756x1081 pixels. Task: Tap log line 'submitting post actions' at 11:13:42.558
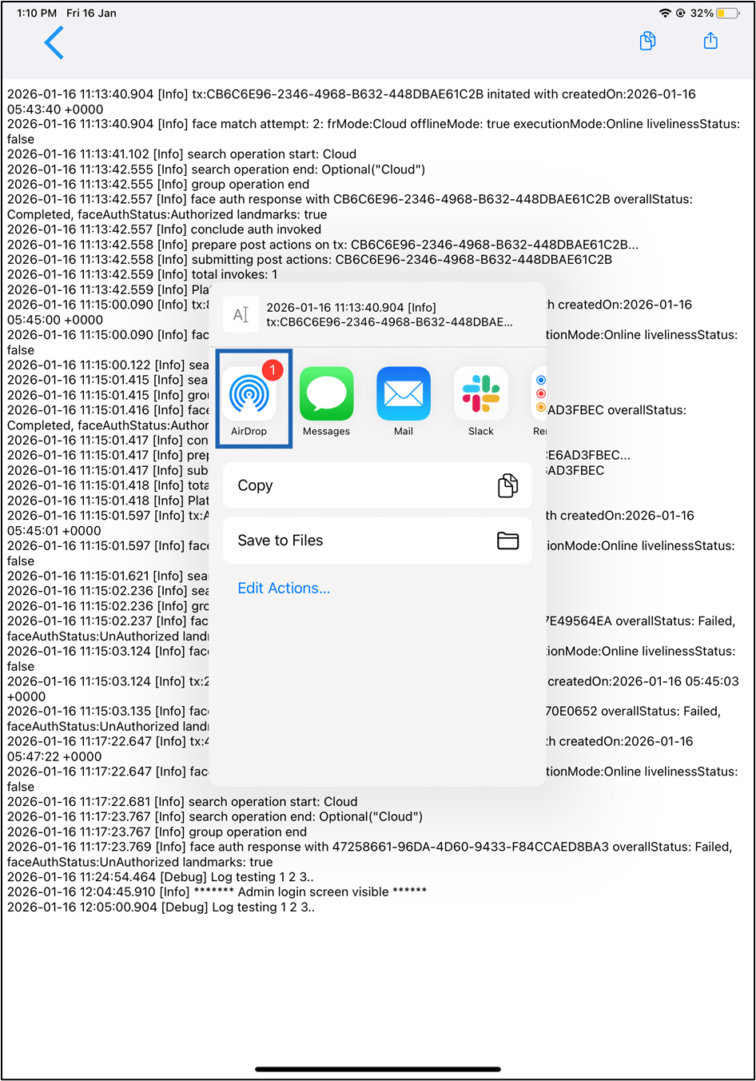(310, 260)
